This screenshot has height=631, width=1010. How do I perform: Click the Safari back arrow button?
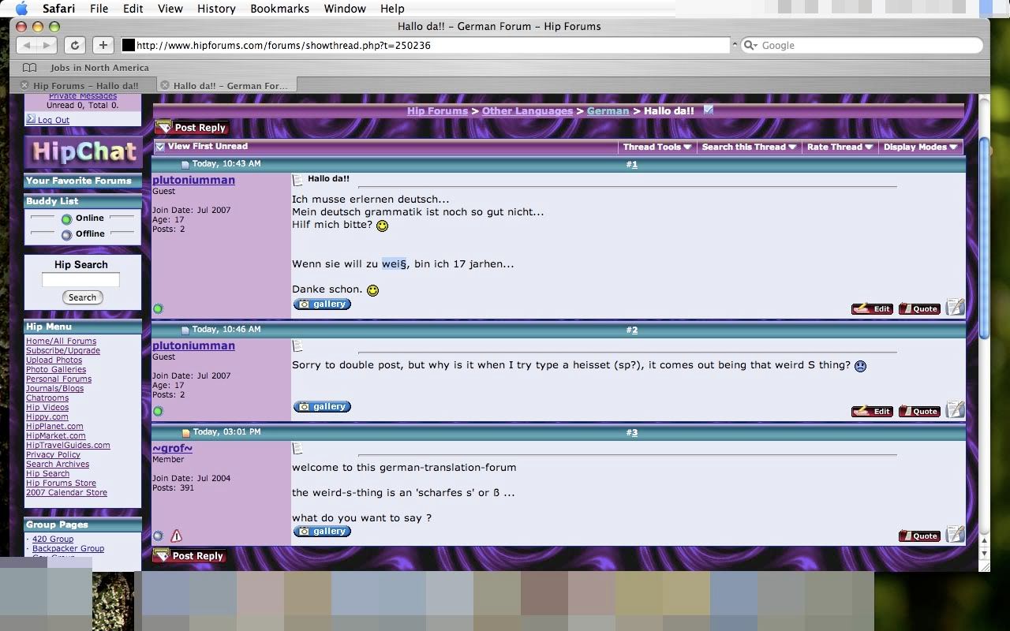25,46
